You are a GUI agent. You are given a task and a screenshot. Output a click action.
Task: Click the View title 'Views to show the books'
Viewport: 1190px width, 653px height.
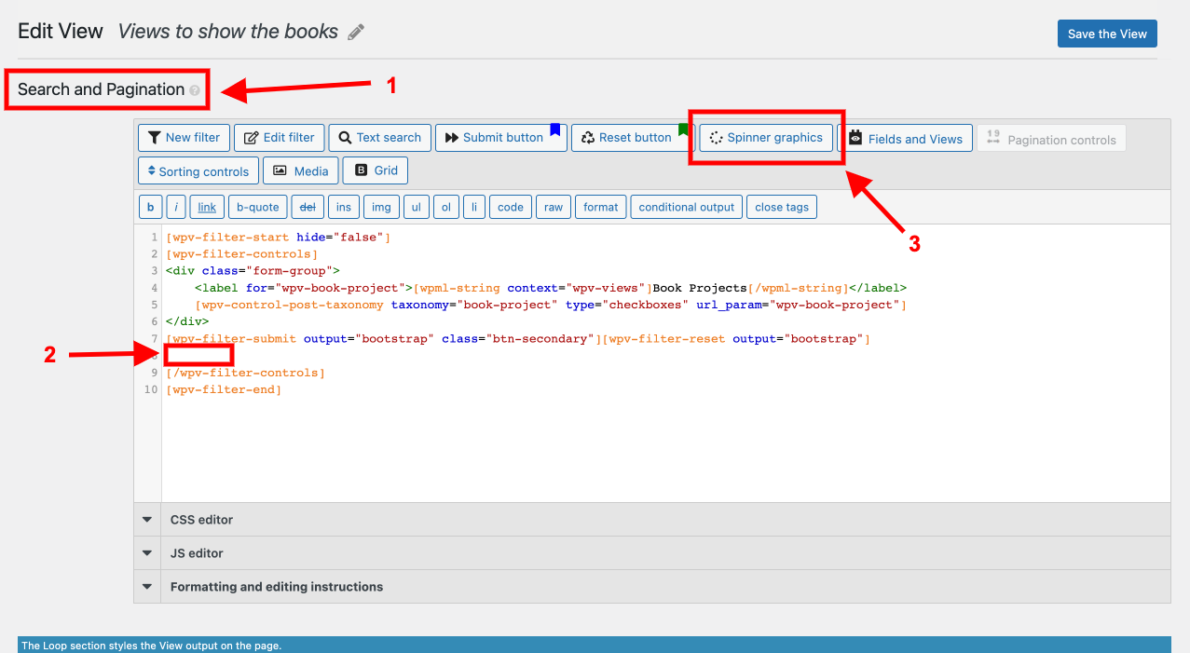pos(228,32)
